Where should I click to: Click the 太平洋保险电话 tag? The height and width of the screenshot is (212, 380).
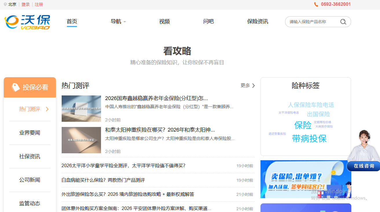pyautogui.click(x=289, y=113)
